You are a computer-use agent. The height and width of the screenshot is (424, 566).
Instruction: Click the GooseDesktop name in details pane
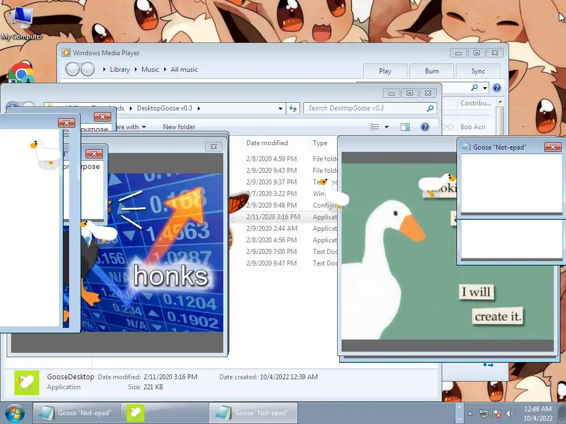click(x=70, y=377)
